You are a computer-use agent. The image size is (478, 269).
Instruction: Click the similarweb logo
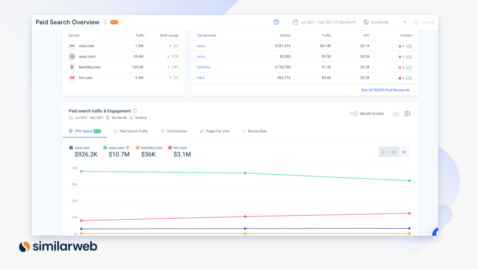[x=58, y=247]
